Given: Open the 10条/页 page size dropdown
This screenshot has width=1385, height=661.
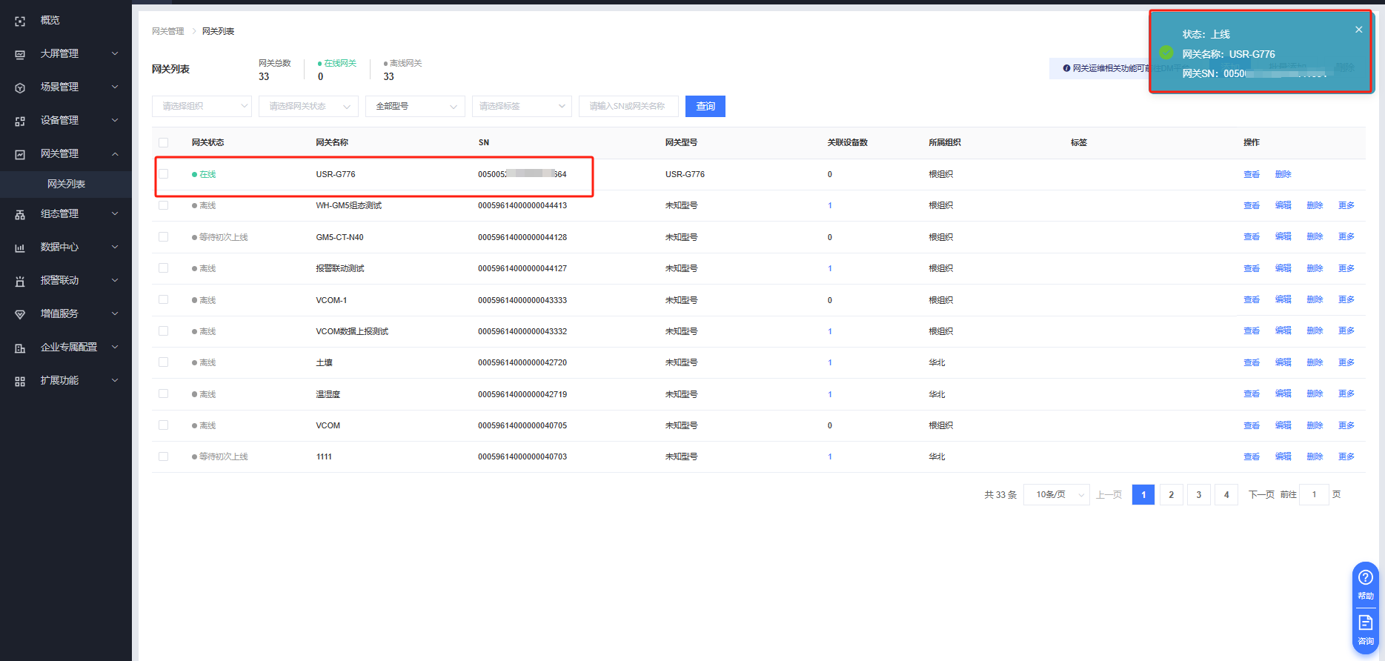Looking at the screenshot, I should tap(1056, 495).
